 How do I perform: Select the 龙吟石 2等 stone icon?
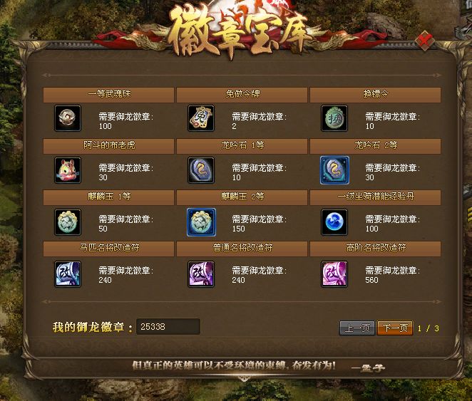[x=334, y=170]
